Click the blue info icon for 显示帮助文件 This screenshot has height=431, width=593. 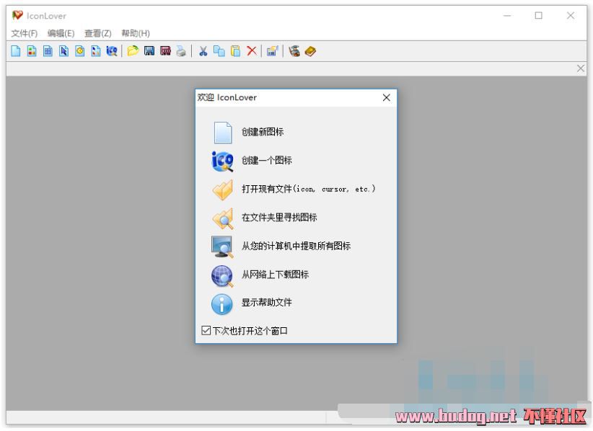pos(221,304)
